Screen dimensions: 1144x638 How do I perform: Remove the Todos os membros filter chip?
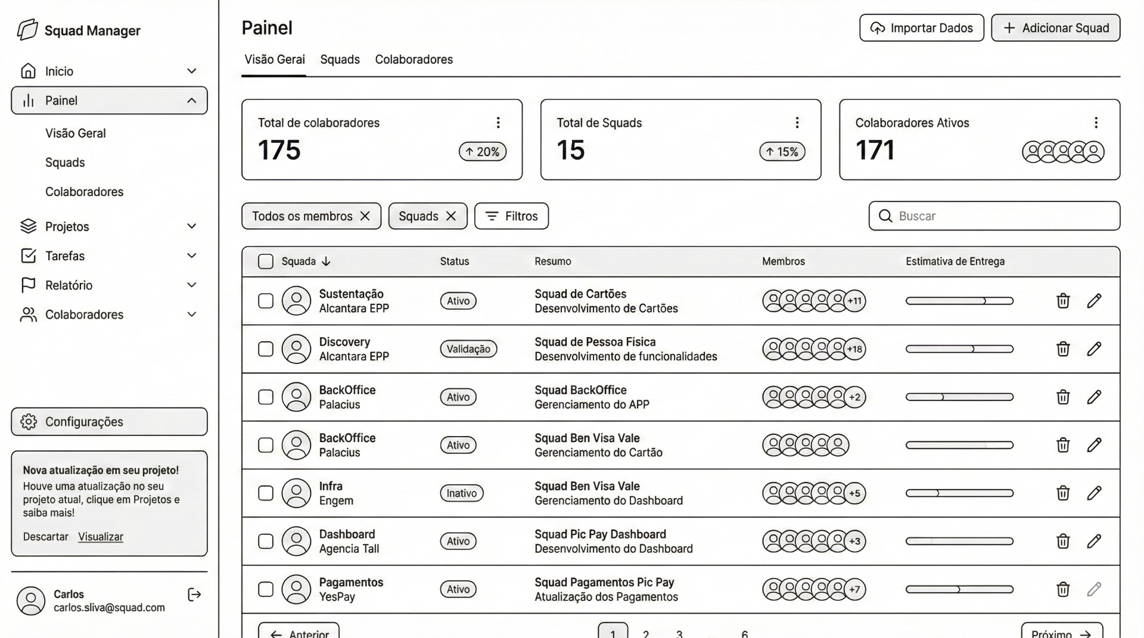coord(366,216)
